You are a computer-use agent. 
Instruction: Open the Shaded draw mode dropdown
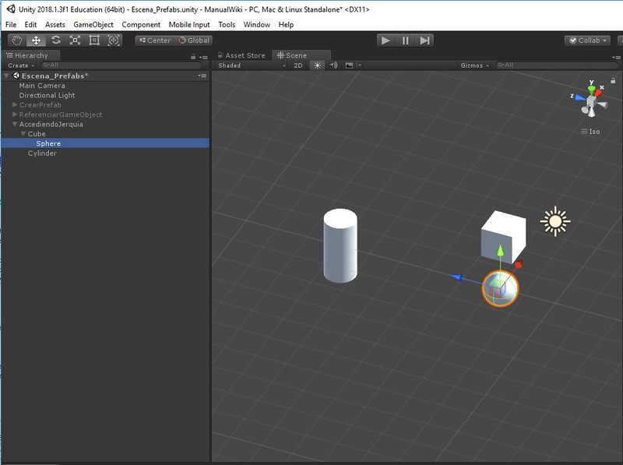(251, 65)
